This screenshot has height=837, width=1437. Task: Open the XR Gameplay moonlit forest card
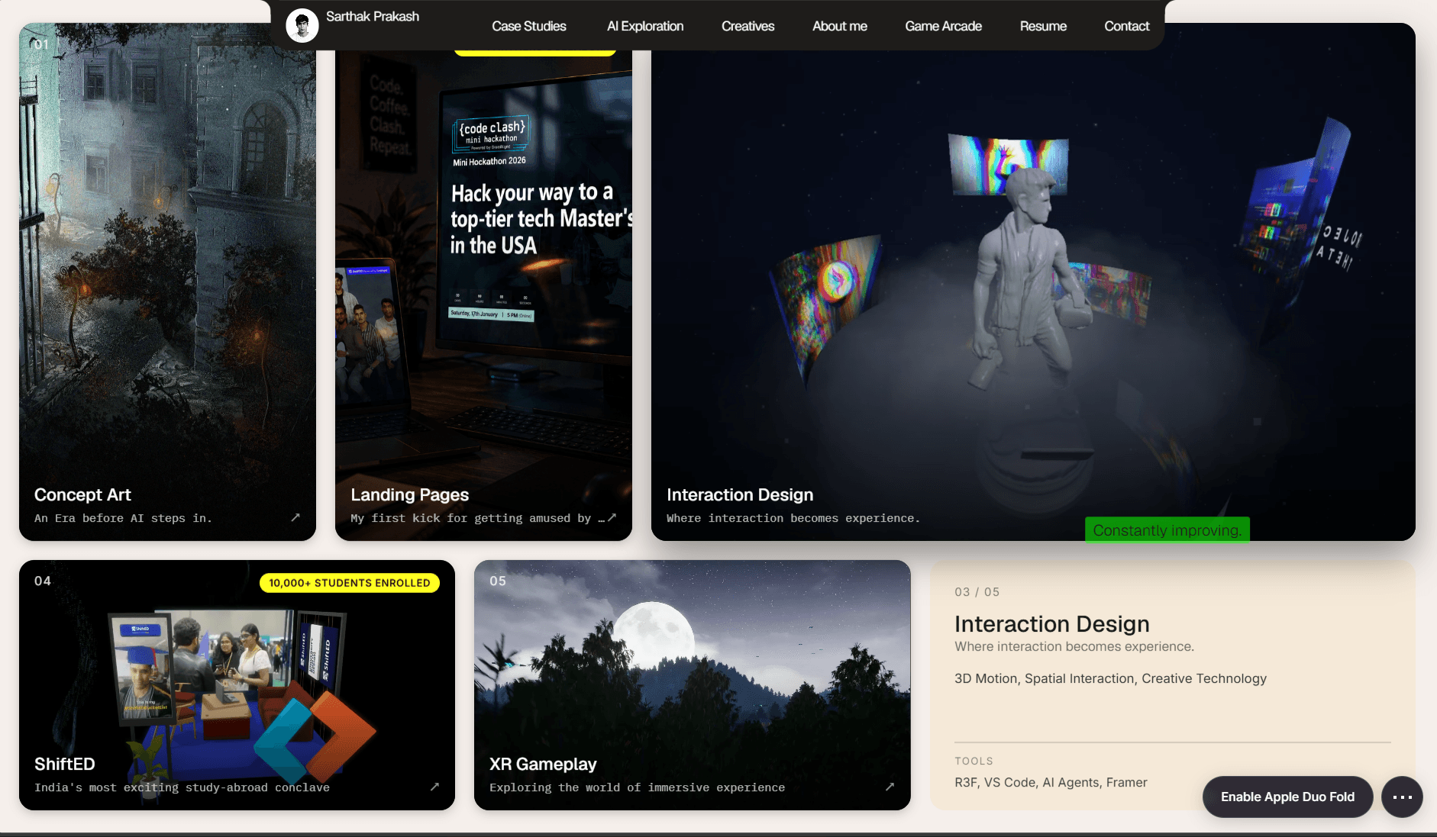pyautogui.click(x=693, y=685)
